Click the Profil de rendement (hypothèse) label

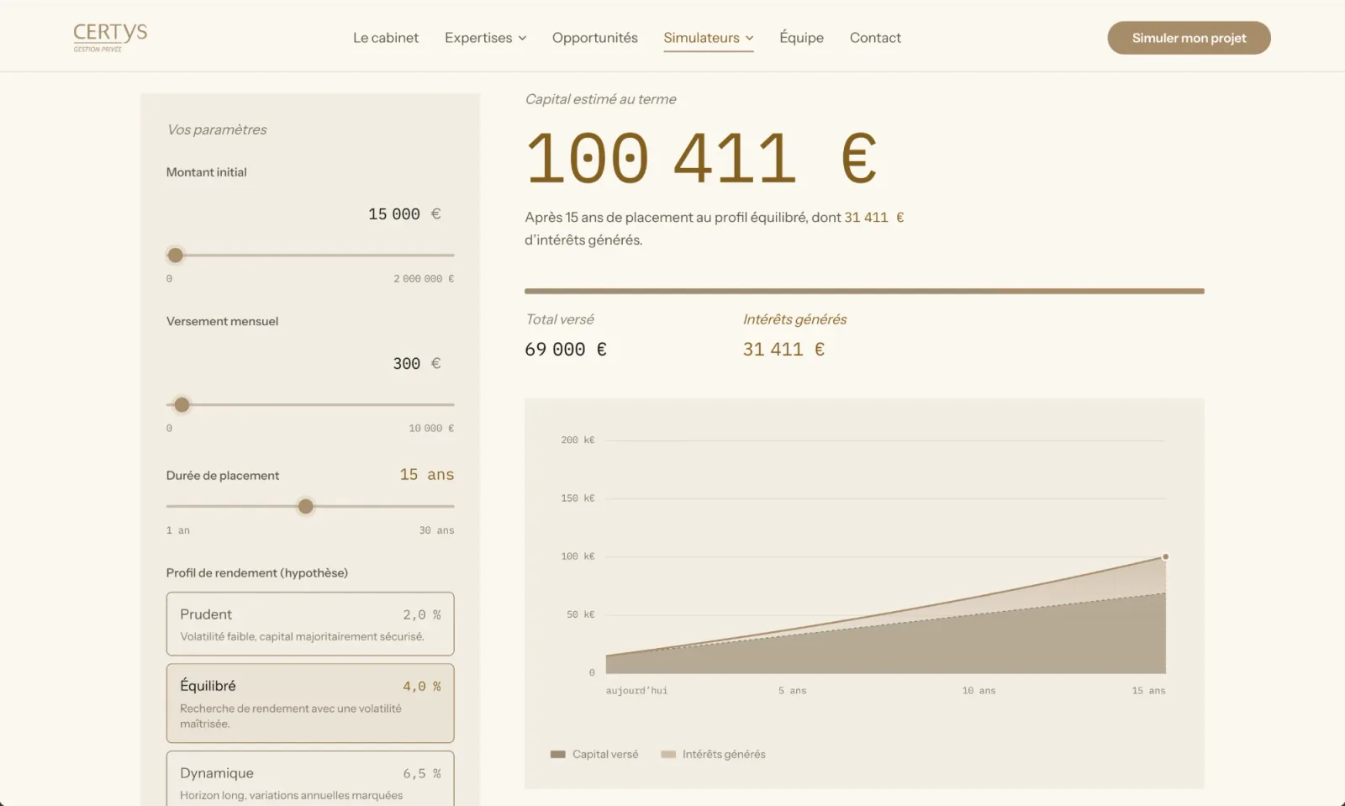[x=257, y=573]
